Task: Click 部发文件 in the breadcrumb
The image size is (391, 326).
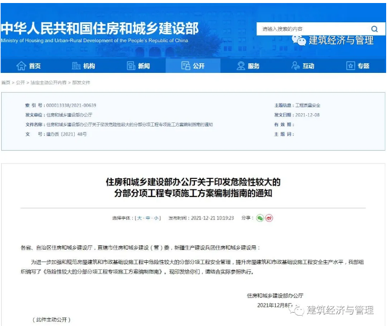Action: (x=81, y=83)
